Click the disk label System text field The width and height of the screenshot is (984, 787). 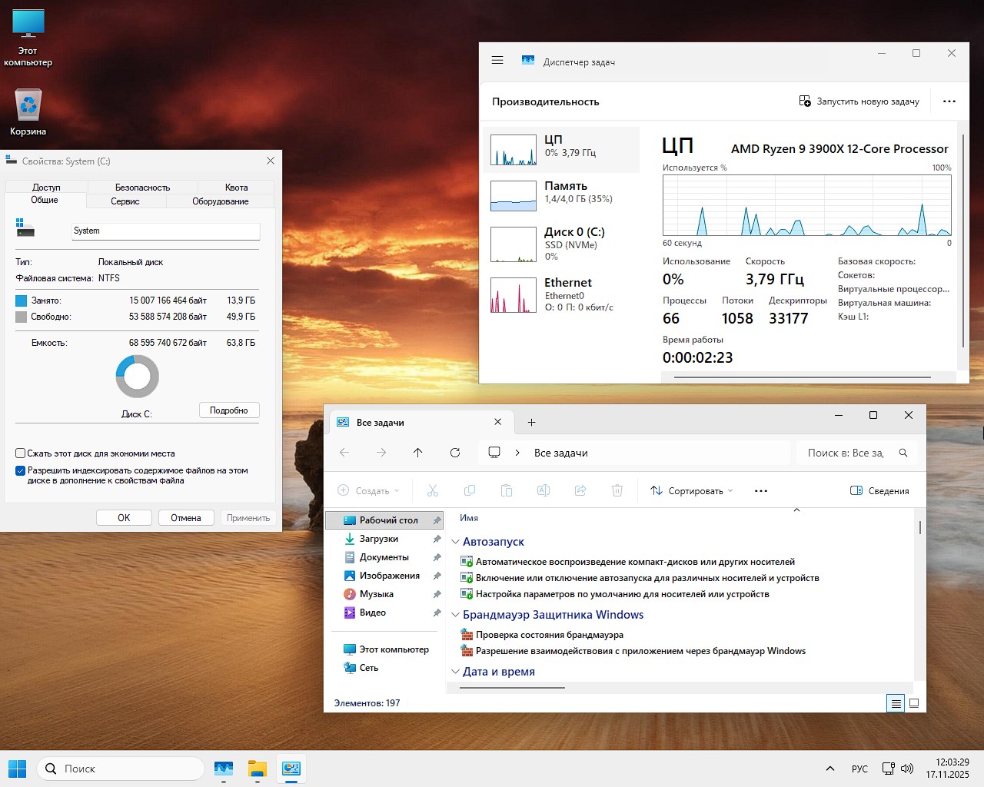pos(165,231)
